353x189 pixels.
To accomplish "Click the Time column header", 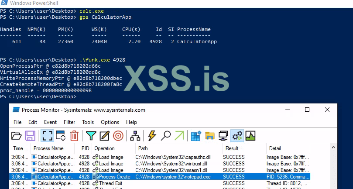I will [x=21, y=148].
